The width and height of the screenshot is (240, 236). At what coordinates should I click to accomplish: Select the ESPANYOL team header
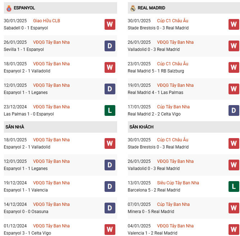point(60,8)
